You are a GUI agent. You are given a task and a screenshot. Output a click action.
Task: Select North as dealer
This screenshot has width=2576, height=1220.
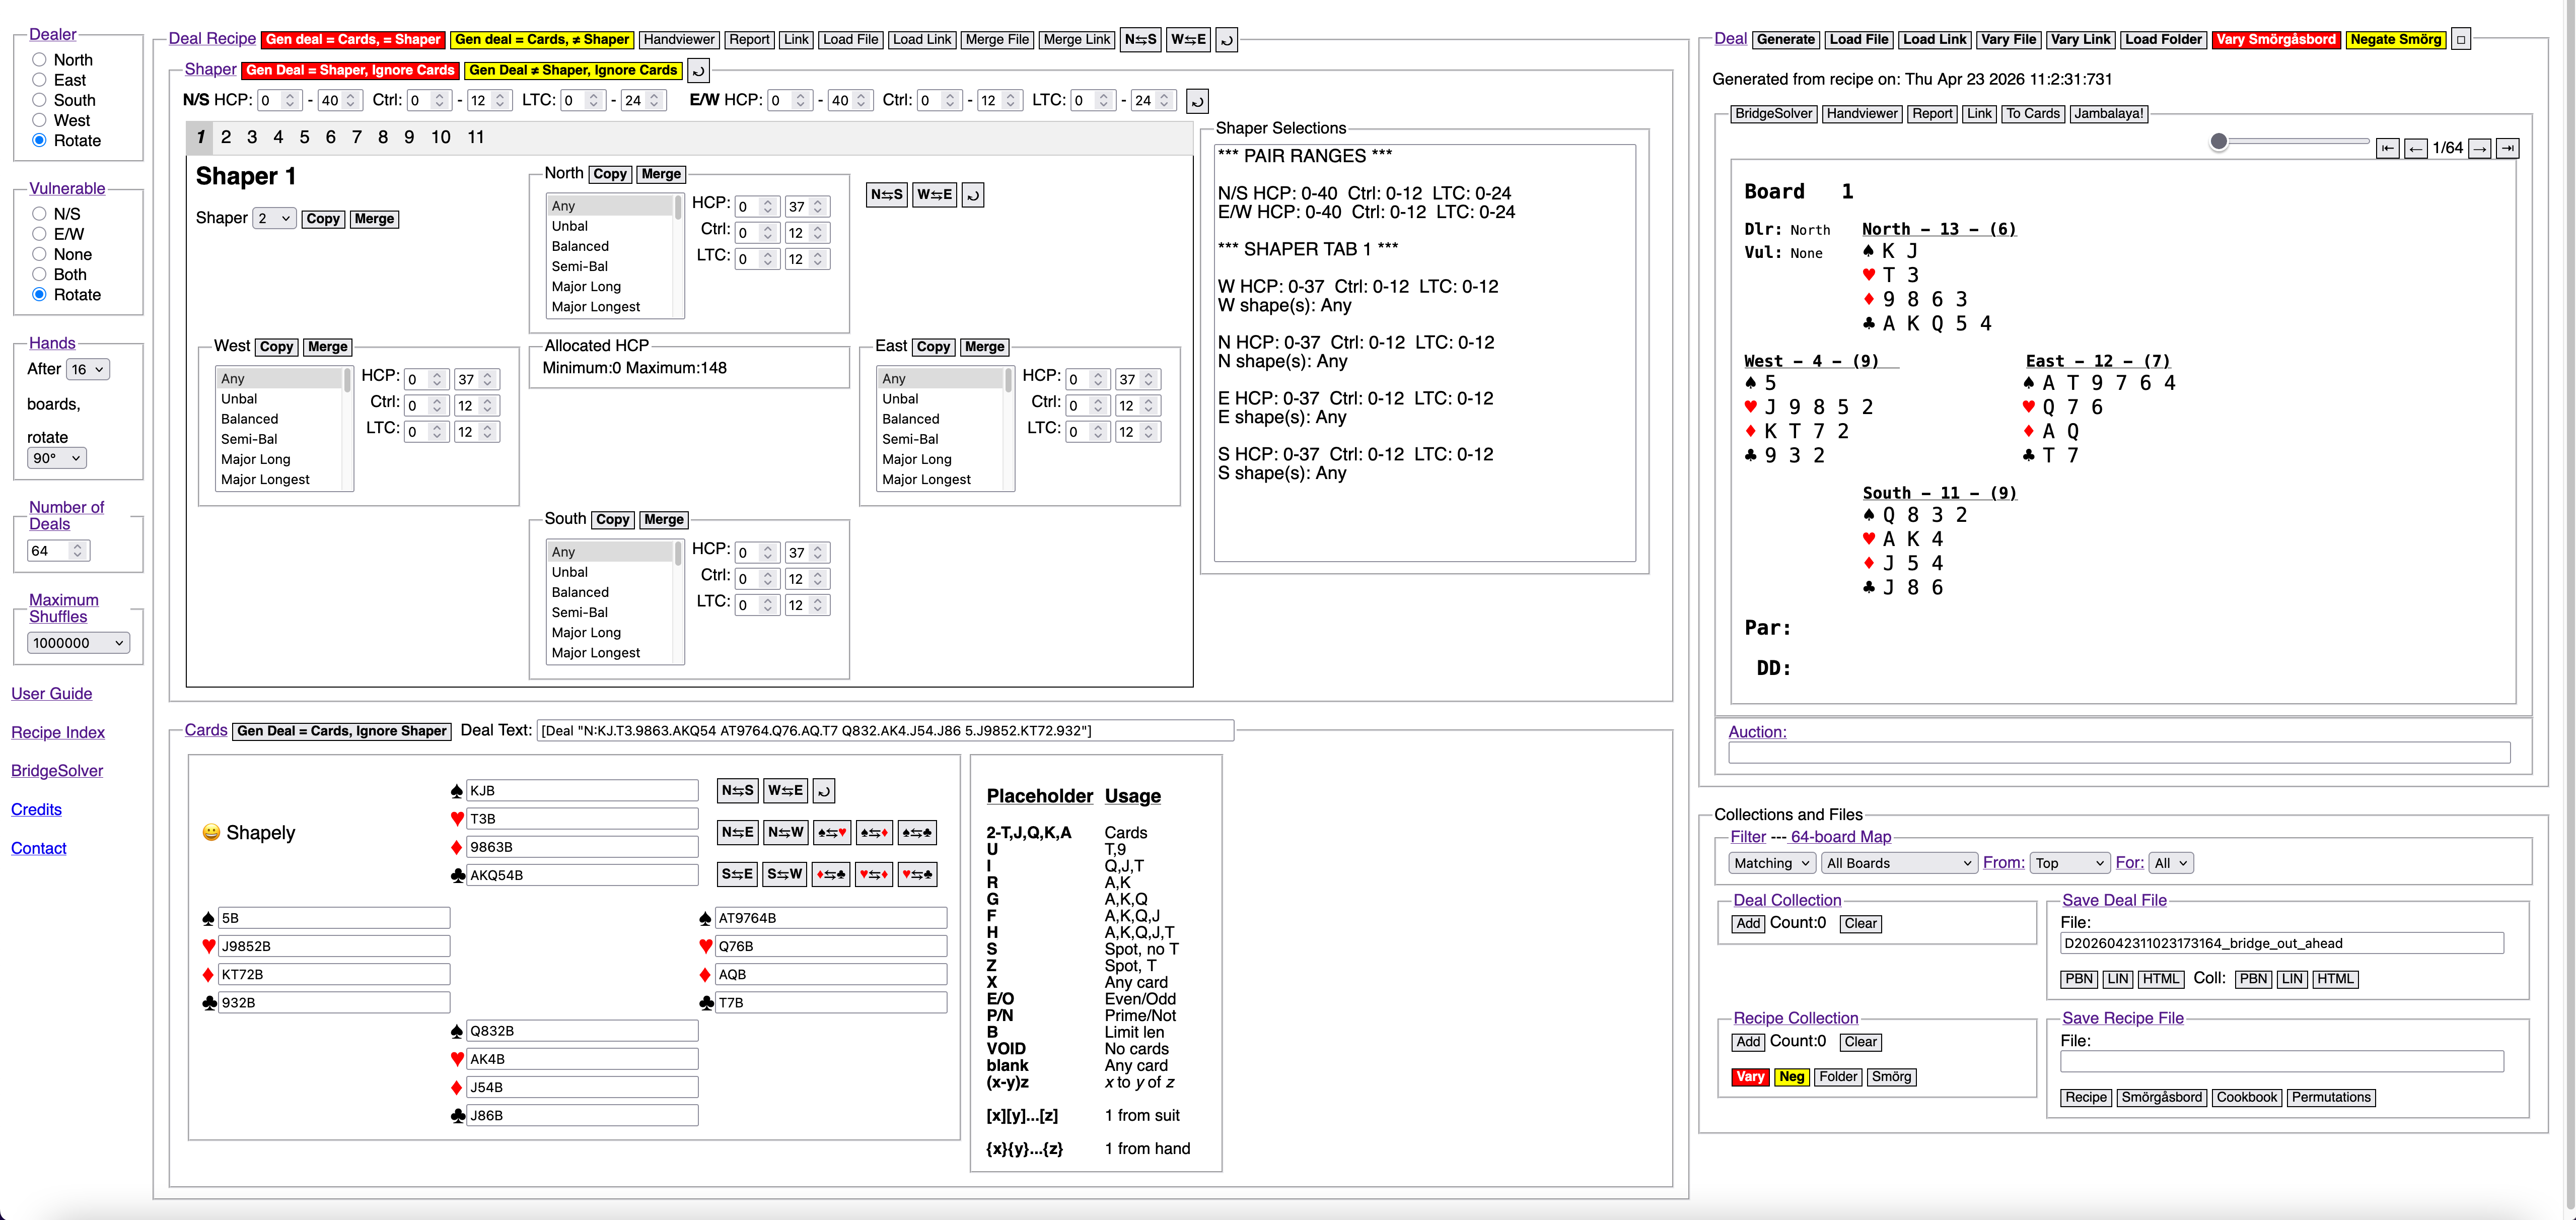point(39,60)
